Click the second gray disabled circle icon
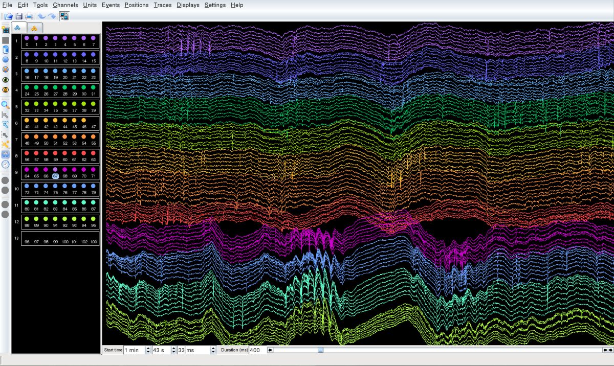The height and width of the screenshot is (366, 614). click(5, 190)
